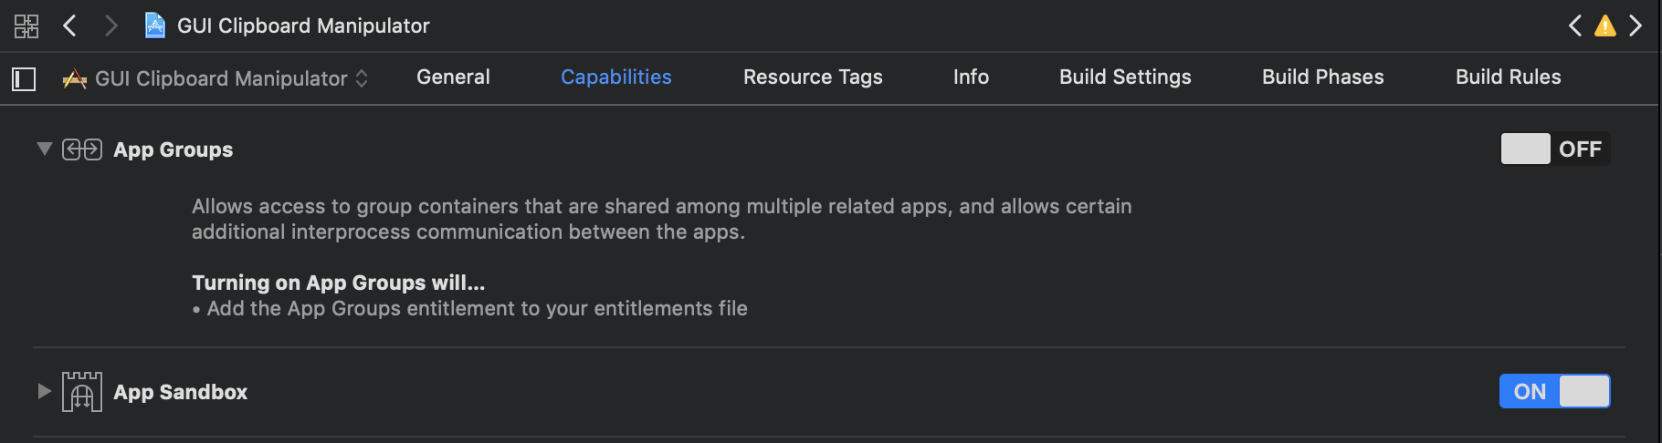This screenshot has width=1662, height=443.
Task: Click the project file icon in breadcrumb
Action: coord(155,26)
